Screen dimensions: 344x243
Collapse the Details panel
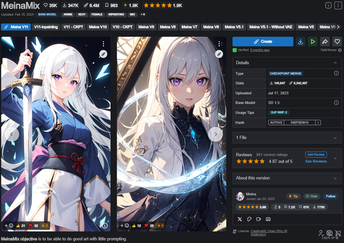[335, 63]
